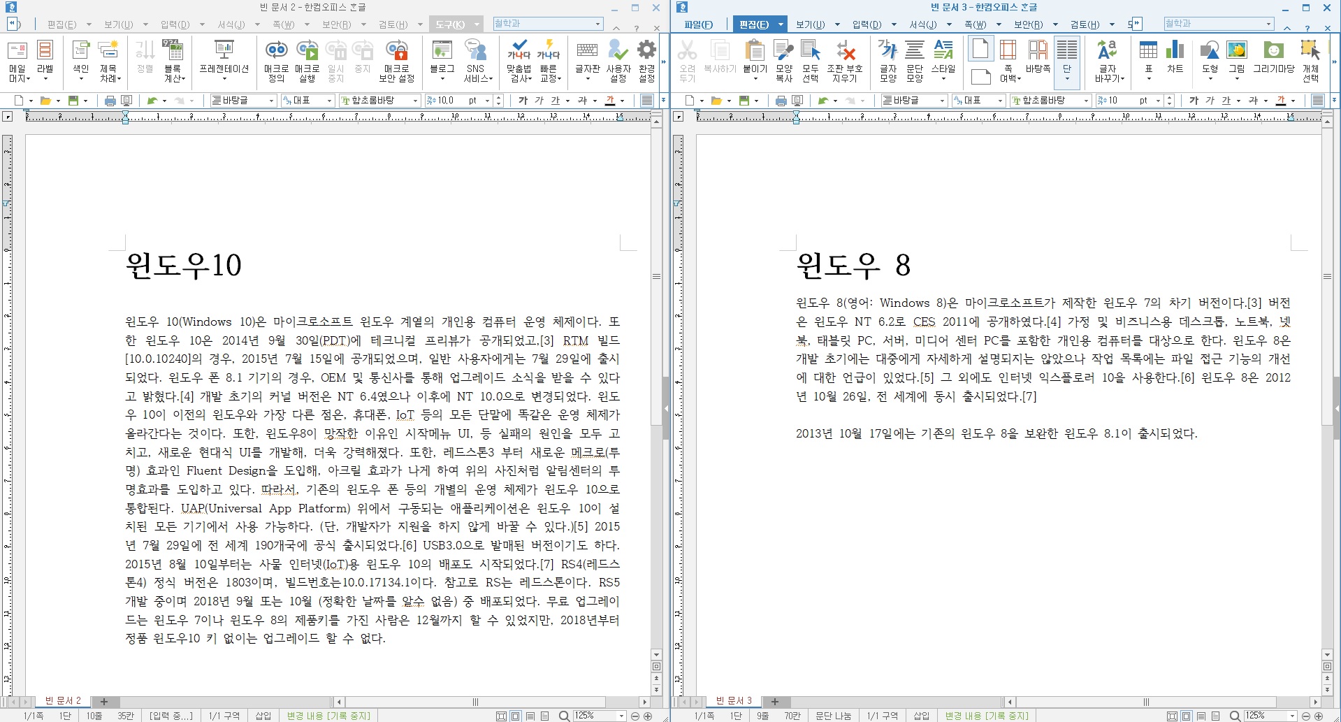Open 그리기마당 drawing gallery
The image size is (1341, 722).
(x=1274, y=57)
